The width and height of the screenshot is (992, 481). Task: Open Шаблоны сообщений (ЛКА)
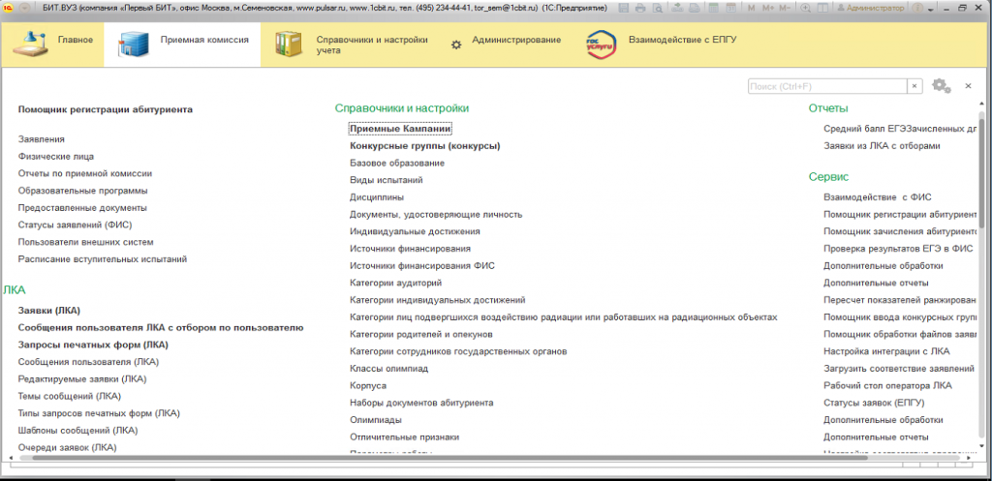[x=77, y=431]
